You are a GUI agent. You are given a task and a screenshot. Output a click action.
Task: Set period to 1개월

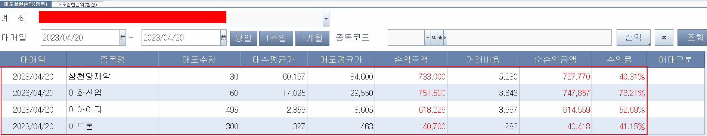point(312,38)
